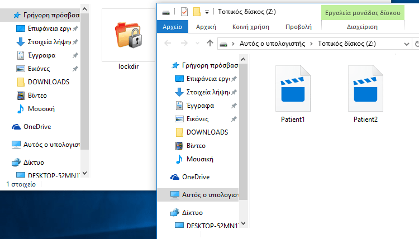Switch to the Προβολή ribbon tab

pos(298,26)
